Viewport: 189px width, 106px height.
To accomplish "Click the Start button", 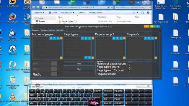I will pyautogui.click(x=79, y=64).
